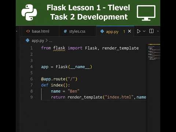The width and height of the screenshot is (176, 132).
Task: Open the run options dropdown arrow
Action: (144, 31)
